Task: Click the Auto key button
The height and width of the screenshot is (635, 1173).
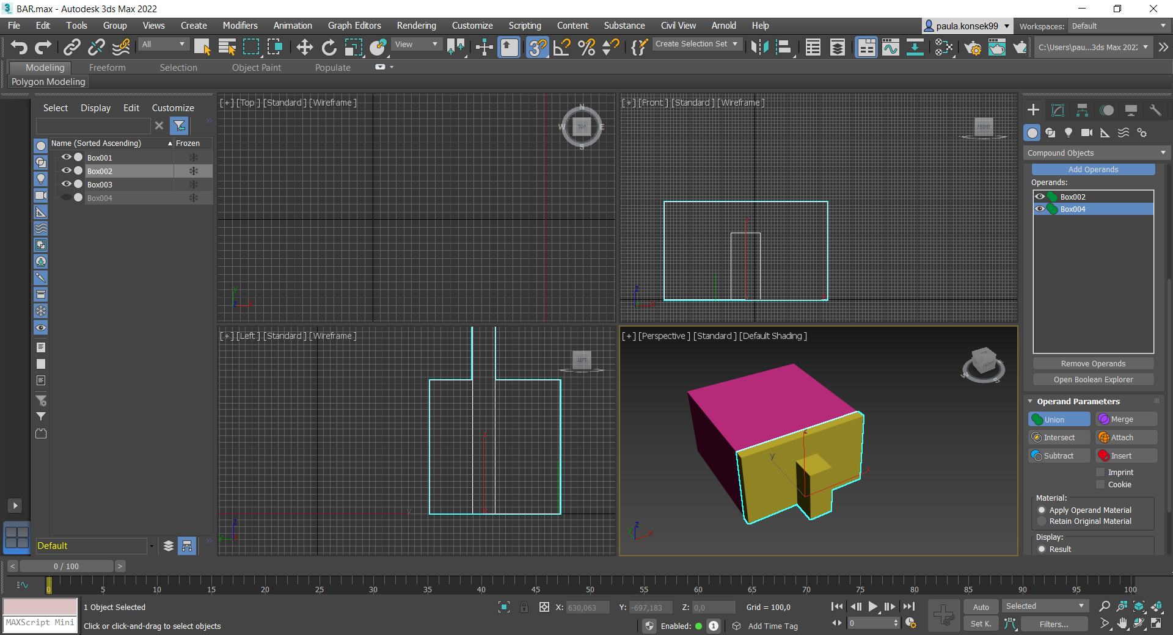Action: [981, 607]
